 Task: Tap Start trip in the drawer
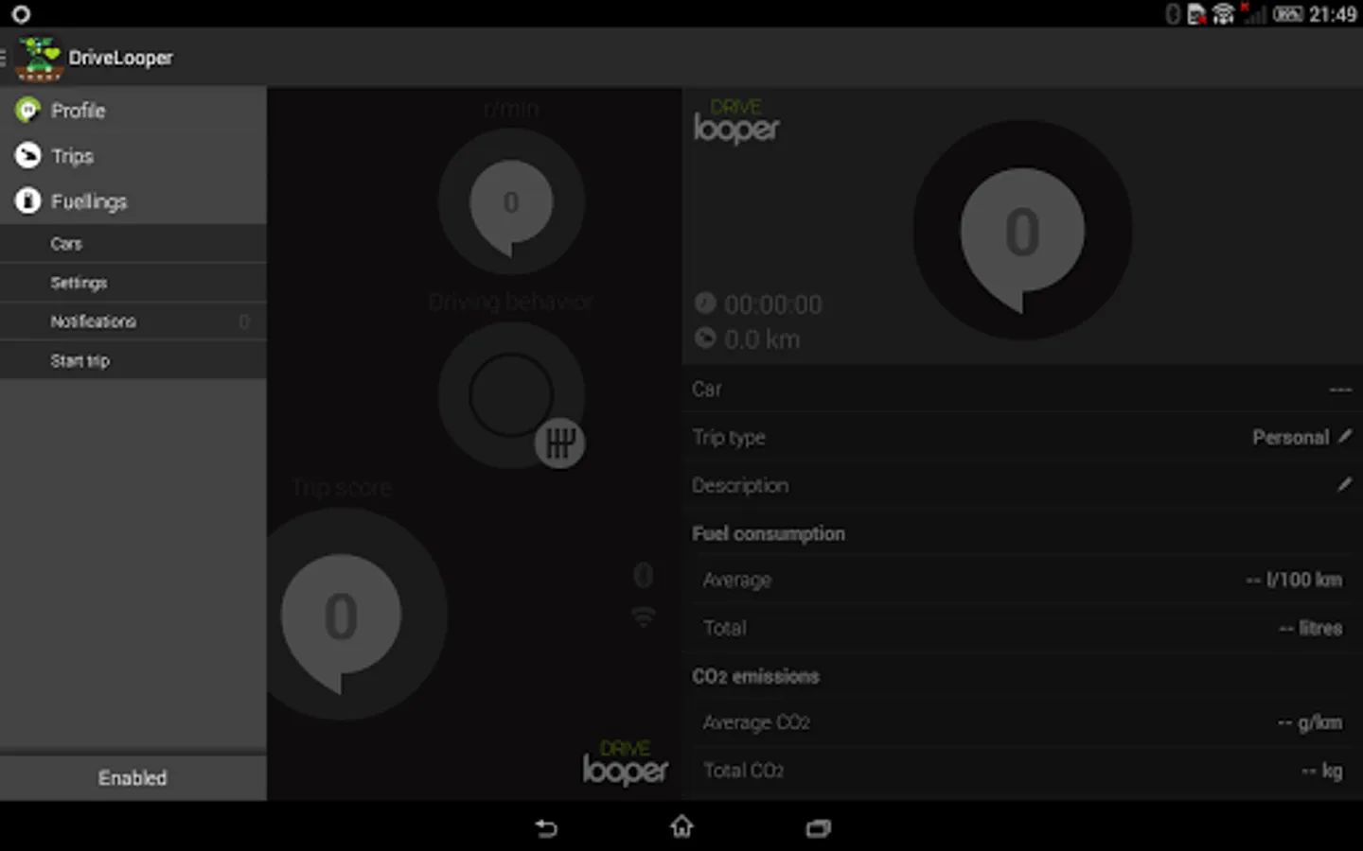133,360
